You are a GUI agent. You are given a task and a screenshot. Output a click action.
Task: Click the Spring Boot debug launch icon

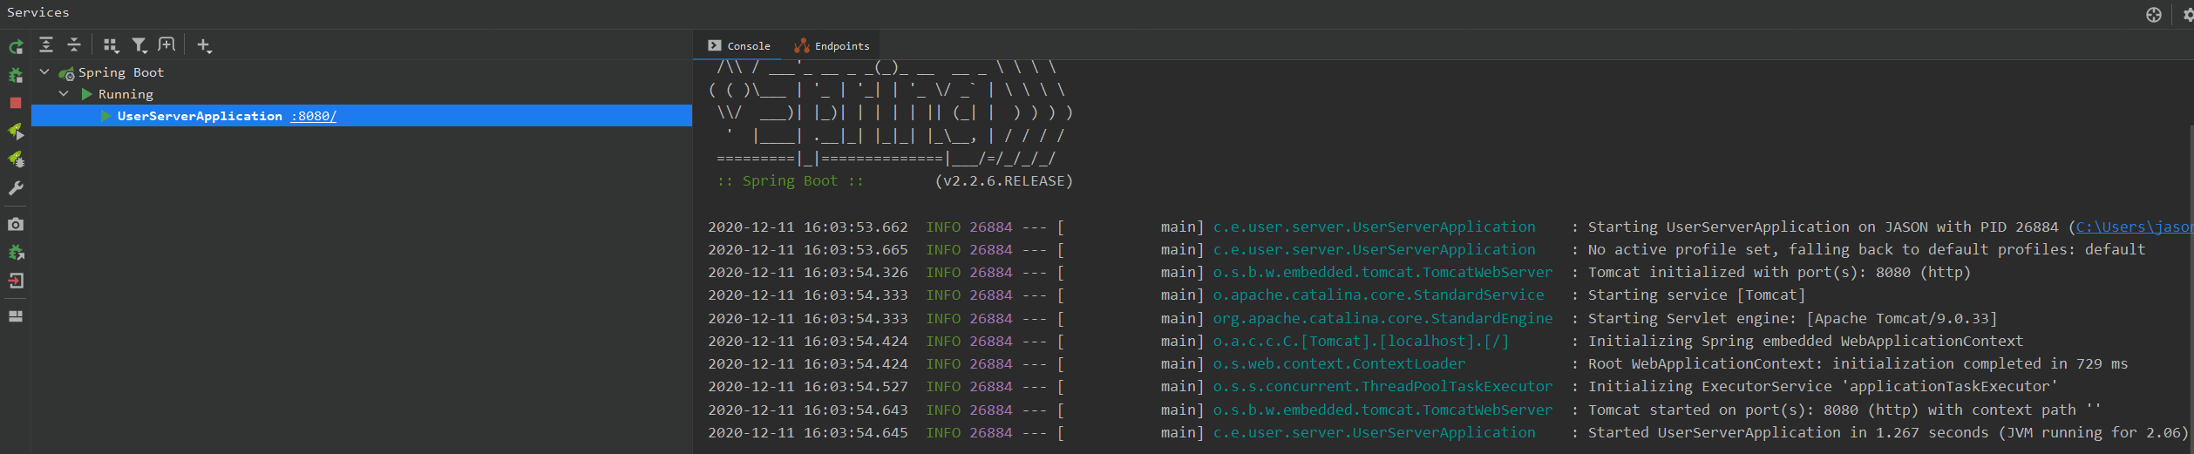coord(16,159)
